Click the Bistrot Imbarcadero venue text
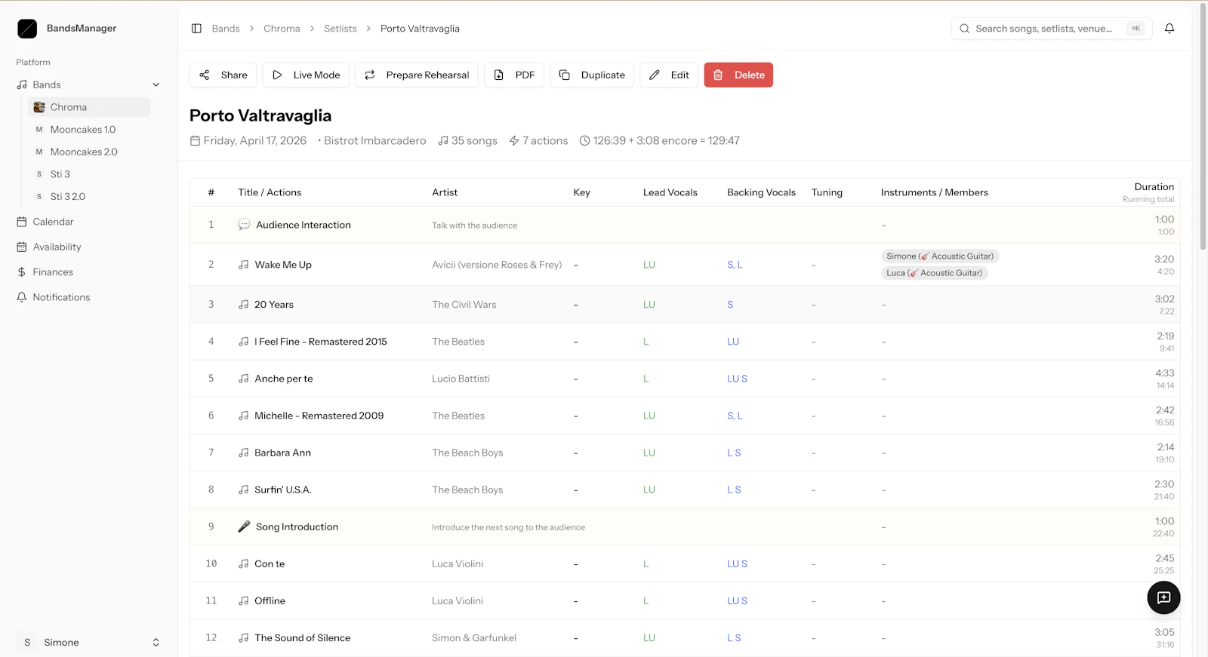The height and width of the screenshot is (657, 1208). pos(375,141)
